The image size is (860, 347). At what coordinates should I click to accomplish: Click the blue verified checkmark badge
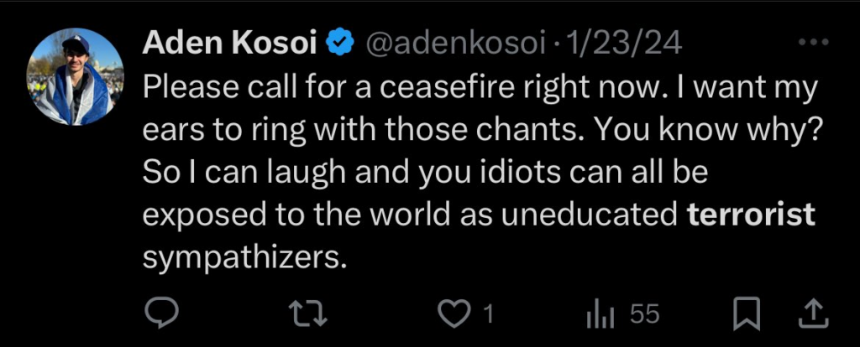point(340,44)
